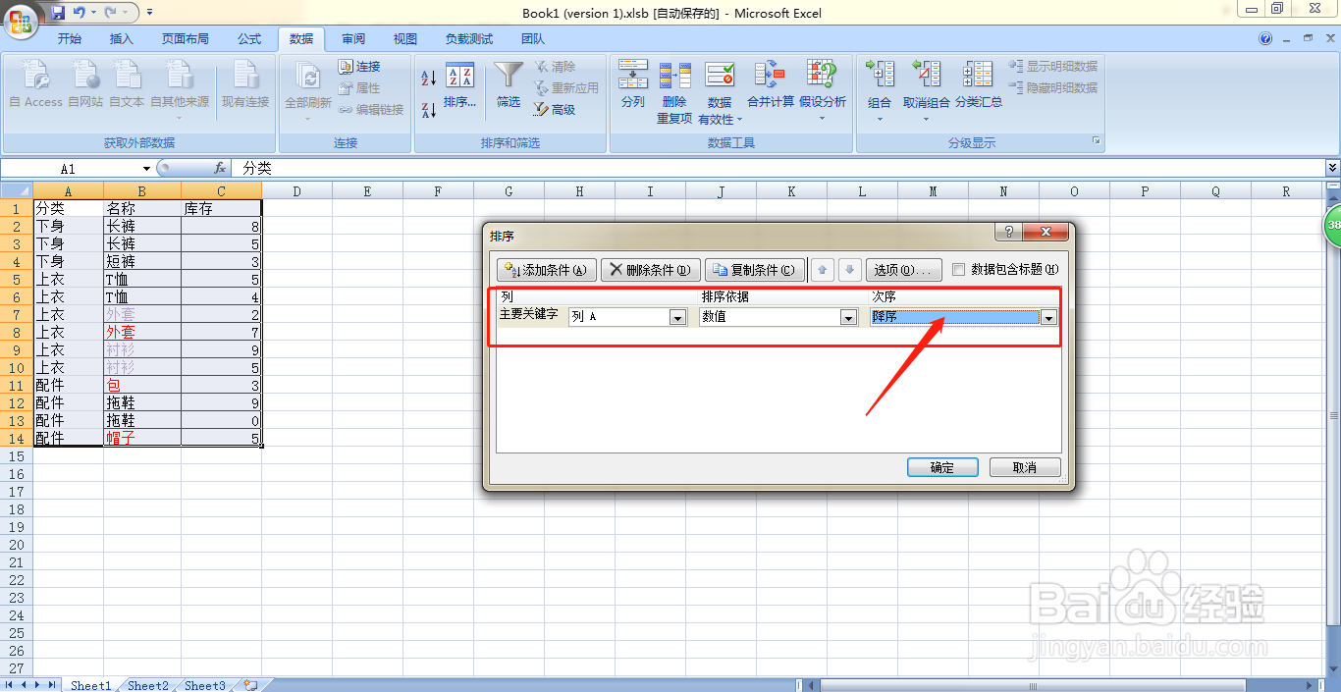Save workbook via quick access toolbar
The height and width of the screenshot is (692, 1341).
(58, 13)
